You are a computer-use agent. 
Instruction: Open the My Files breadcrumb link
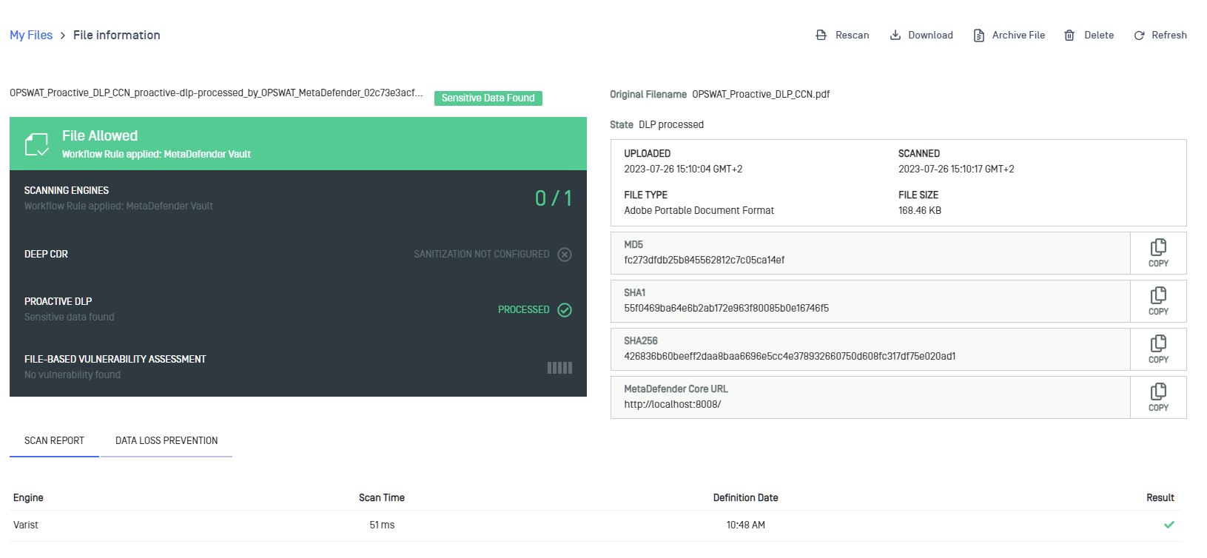(31, 35)
